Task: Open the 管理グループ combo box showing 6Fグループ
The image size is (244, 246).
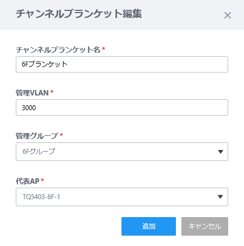Action: 122,152
